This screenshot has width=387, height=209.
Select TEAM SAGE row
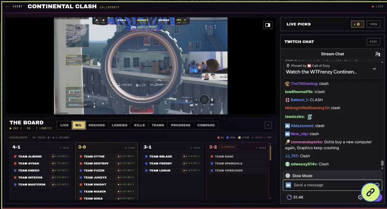point(237,156)
